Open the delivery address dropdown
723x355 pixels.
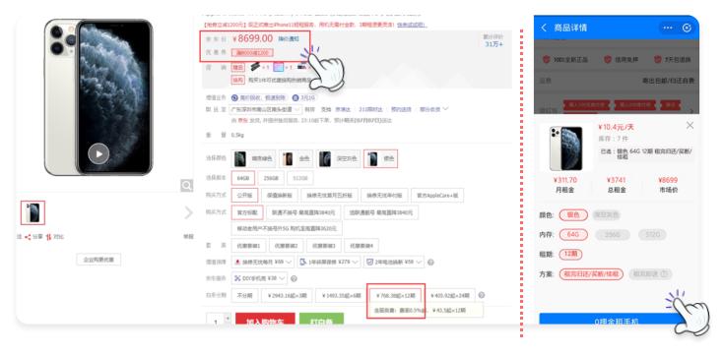click(x=266, y=109)
